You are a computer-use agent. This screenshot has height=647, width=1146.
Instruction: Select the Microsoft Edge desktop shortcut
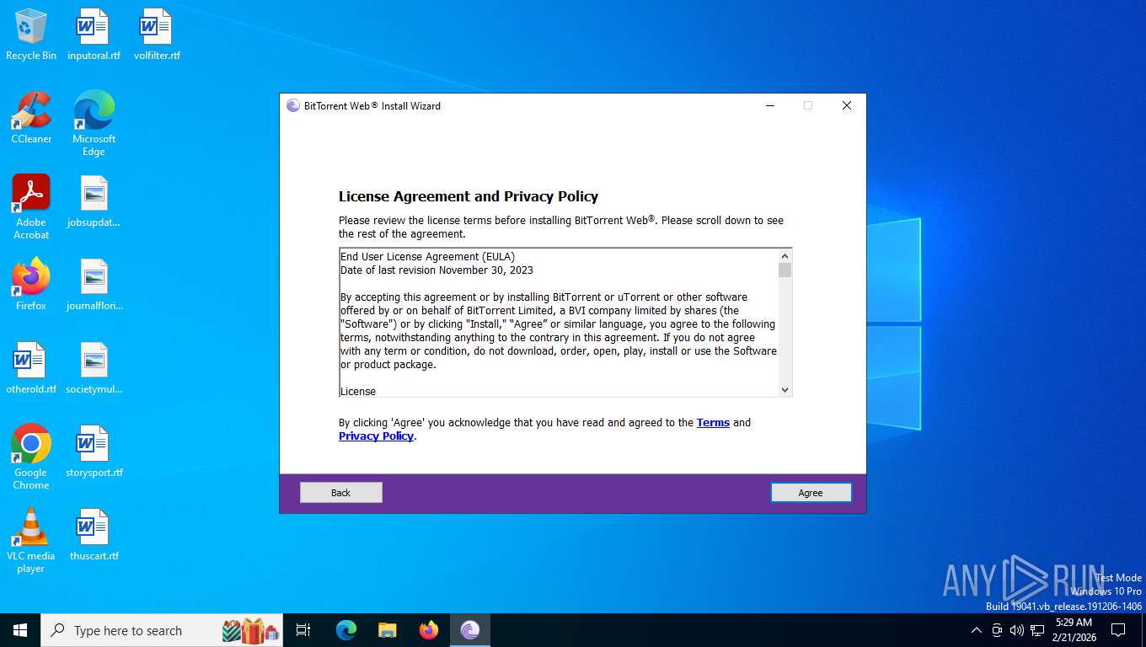(94, 124)
